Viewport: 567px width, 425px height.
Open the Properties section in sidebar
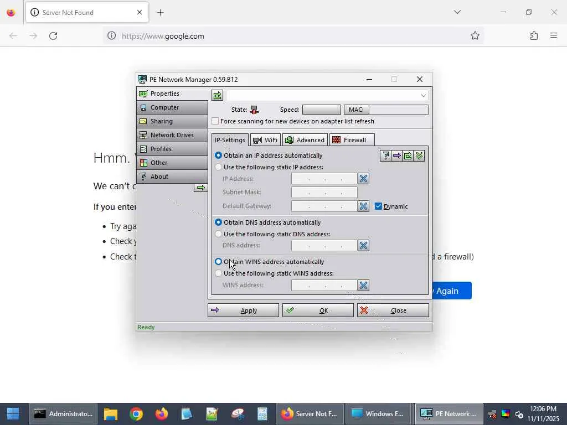click(172, 94)
